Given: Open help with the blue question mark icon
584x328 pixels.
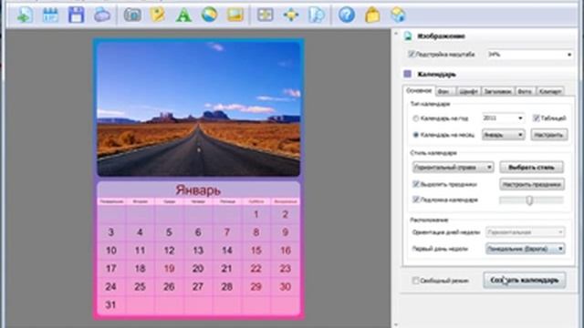Looking at the screenshot, I should [x=347, y=15].
